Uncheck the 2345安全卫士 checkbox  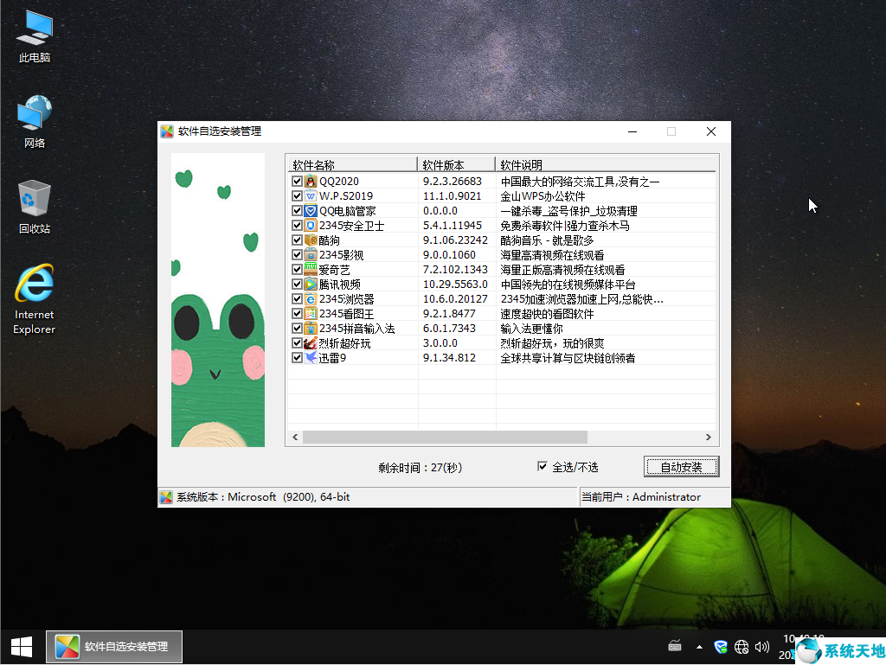(x=297, y=226)
